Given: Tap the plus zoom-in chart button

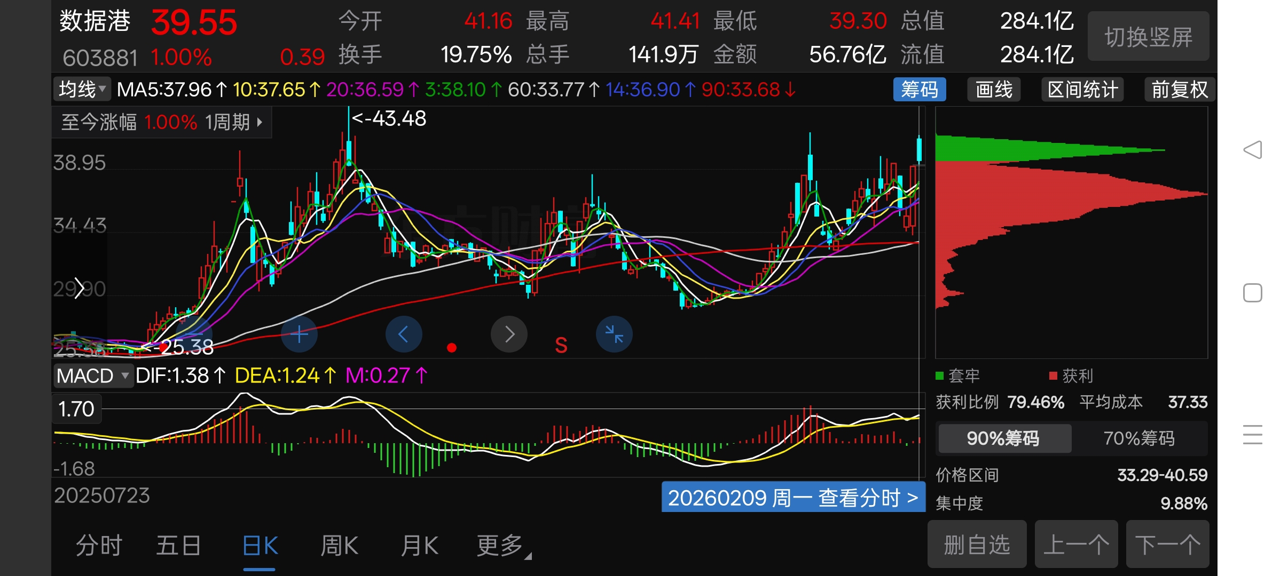Looking at the screenshot, I should point(299,334).
